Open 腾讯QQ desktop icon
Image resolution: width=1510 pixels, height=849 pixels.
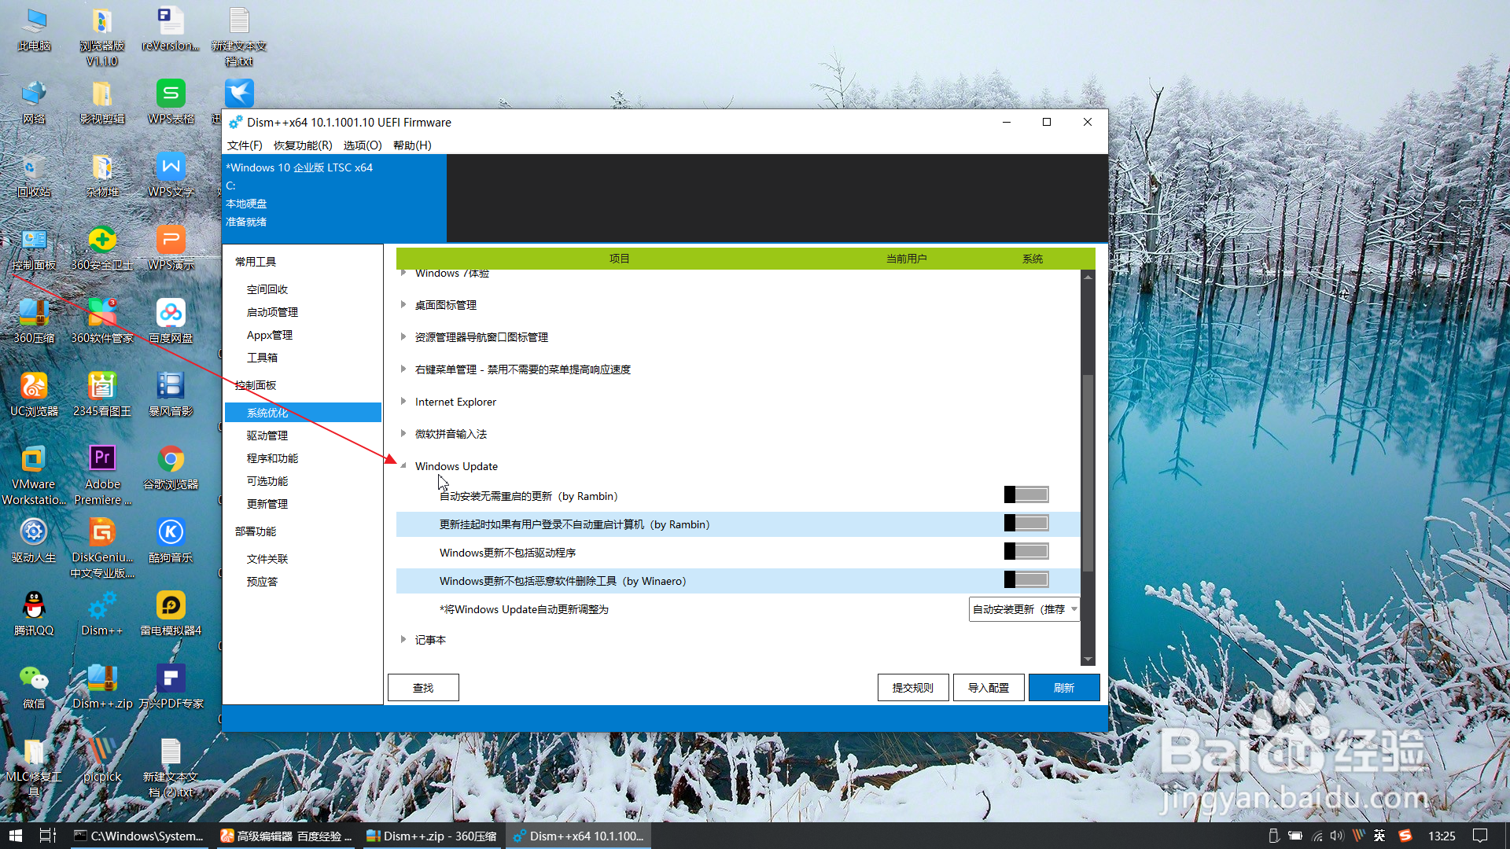pyautogui.click(x=34, y=606)
